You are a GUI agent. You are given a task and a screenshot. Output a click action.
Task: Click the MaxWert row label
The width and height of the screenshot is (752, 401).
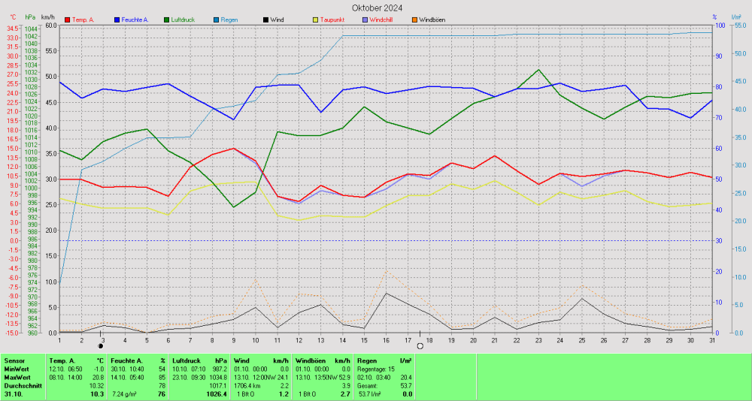pyautogui.click(x=18, y=378)
